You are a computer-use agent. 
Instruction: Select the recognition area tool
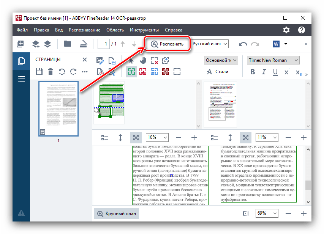tap(177, 72)
